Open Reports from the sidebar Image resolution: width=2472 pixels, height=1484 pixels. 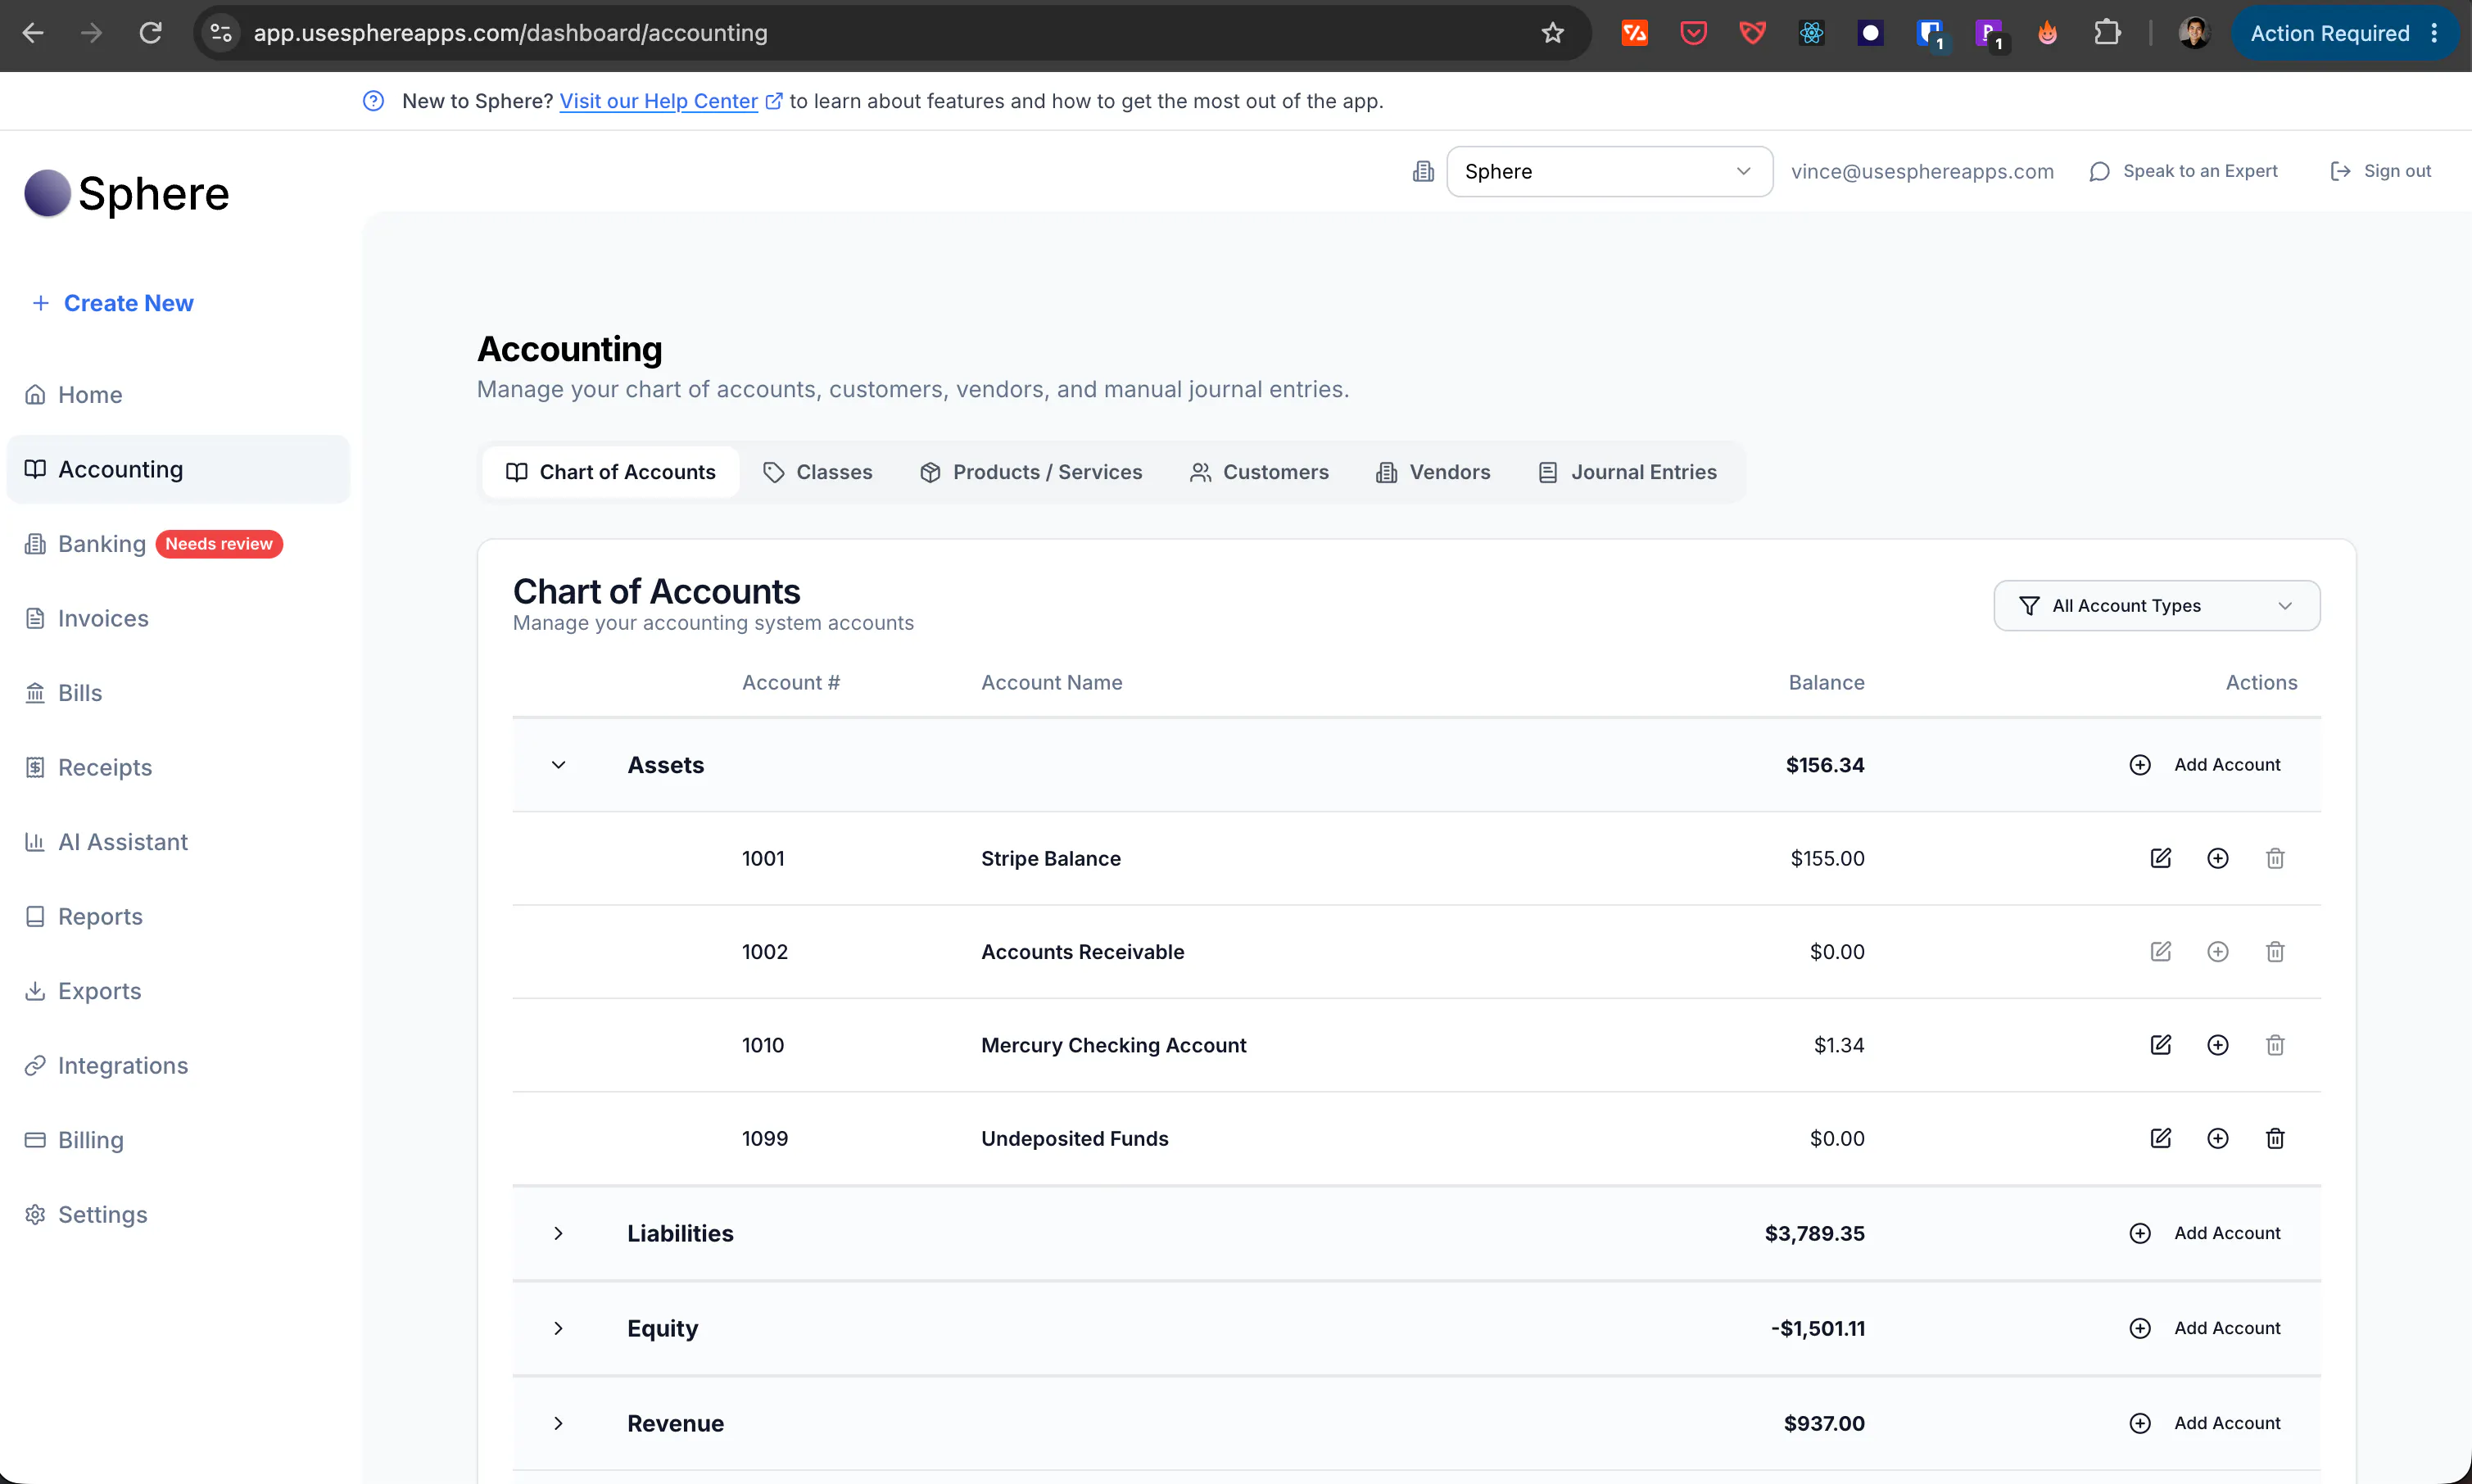click(178, 916)
